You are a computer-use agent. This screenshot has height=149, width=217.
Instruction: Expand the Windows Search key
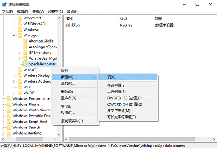(3, 127)
